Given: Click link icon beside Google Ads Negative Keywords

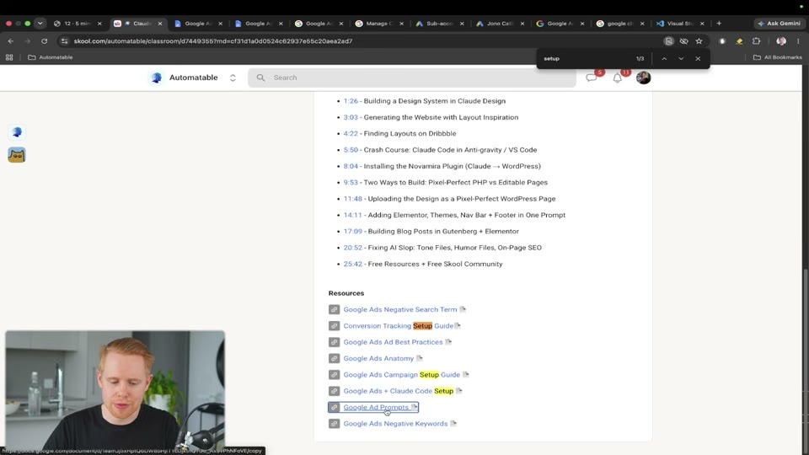Looking at the screenshot, I should (334, 424).
